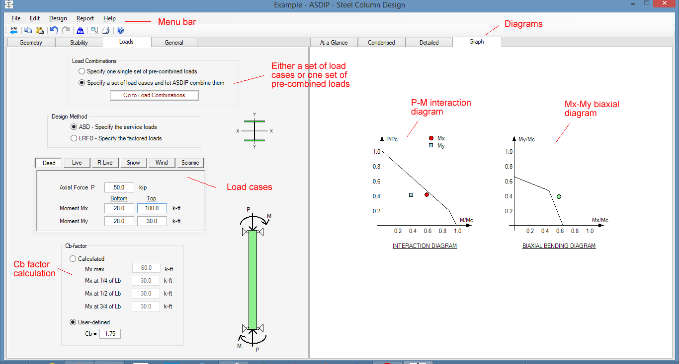Click Go to Load Combinations button
This screenshot has height=364, width=679.
(154, 95)
